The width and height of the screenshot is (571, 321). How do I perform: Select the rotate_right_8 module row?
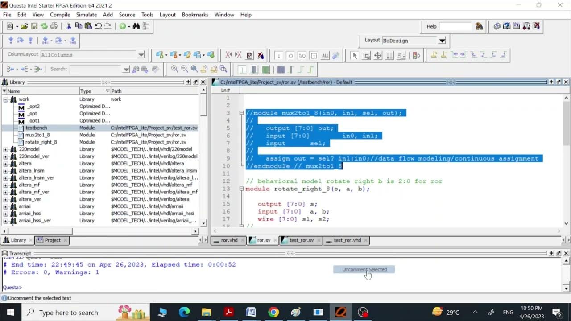[x=100, y=142]
